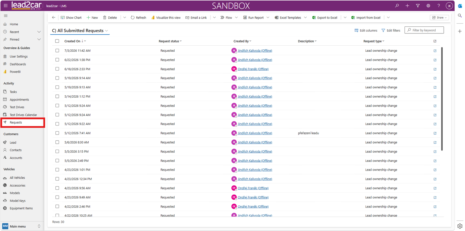This screenshot has width=465, height=231.
Task: Open the Main menu area switcher
Action: pyautogui.click(x=22, y=226)
